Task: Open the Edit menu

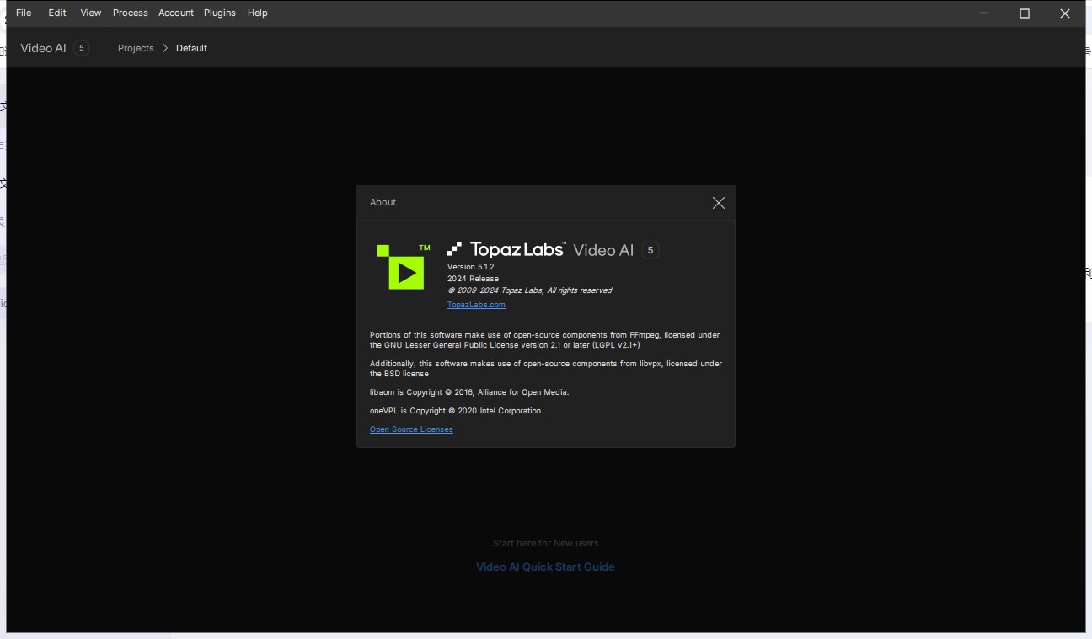Action: coord(57,13)
